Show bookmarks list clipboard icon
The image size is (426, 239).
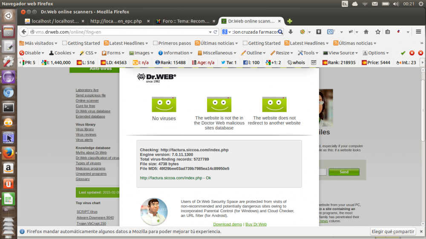pos(388,32)
